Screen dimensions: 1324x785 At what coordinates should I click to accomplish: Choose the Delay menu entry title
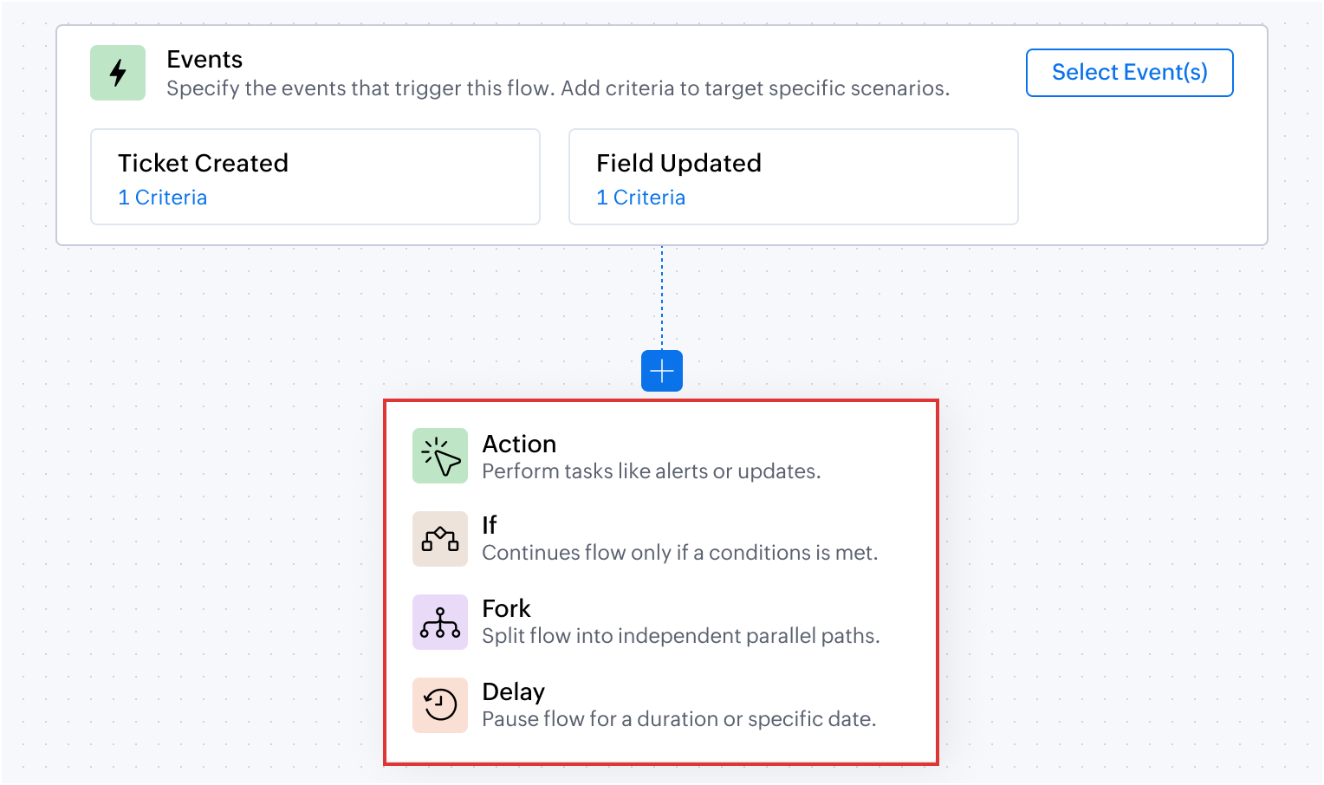tap(513, 691)
